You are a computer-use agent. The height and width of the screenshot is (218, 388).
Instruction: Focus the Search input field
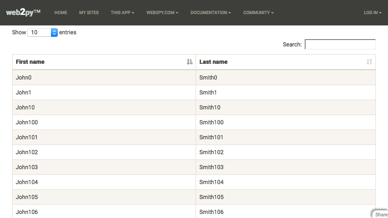340,44
